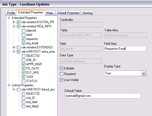
Task: Select the STATUS tree item label
Action: (32, 81)
